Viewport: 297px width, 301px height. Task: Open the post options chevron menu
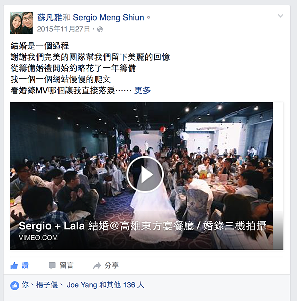(280, 16)
